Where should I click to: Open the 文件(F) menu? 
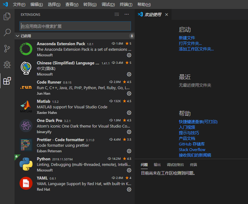(19, 4)
